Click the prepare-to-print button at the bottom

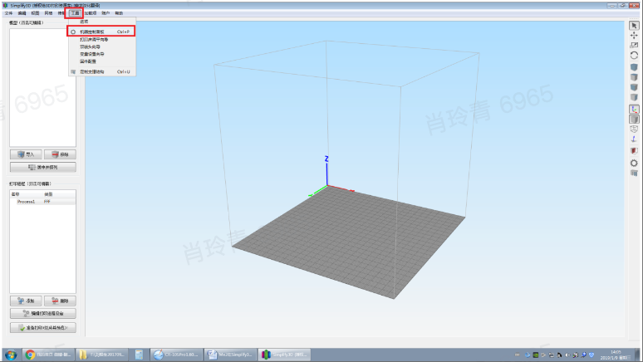pos(43,327)
